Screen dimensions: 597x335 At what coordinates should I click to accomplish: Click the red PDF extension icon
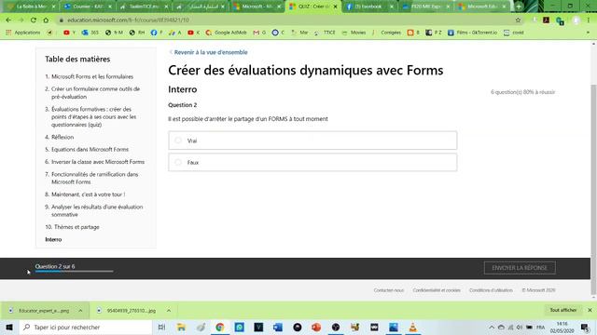click(x=546, y=20)
